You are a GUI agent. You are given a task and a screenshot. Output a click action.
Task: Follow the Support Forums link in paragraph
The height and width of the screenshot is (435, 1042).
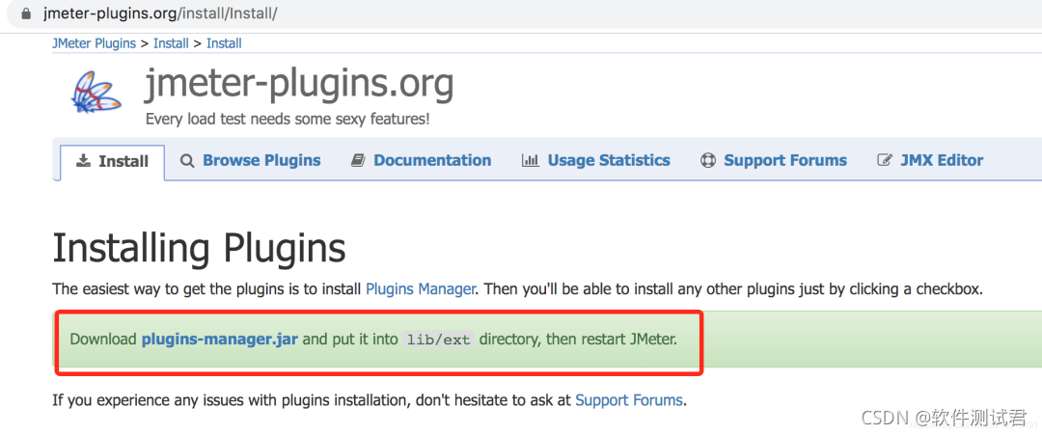tap(629, 400)
